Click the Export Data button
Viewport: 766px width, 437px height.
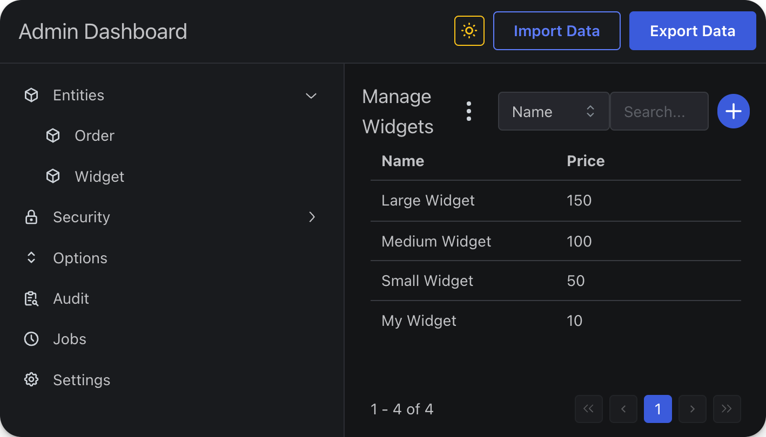692,31
